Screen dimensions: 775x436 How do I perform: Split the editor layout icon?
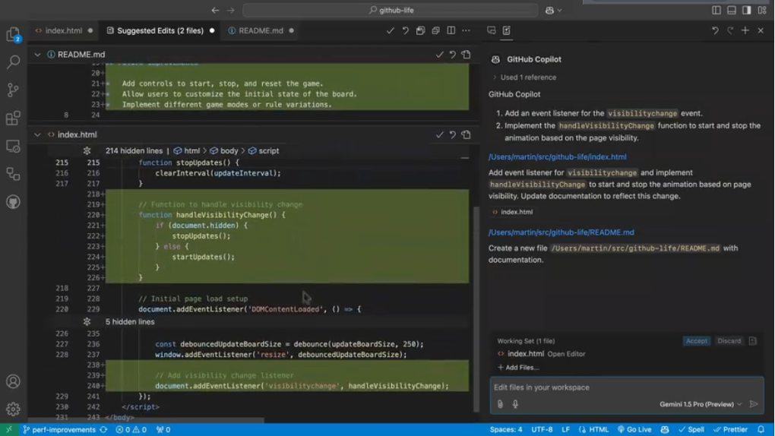pos(451,30)
